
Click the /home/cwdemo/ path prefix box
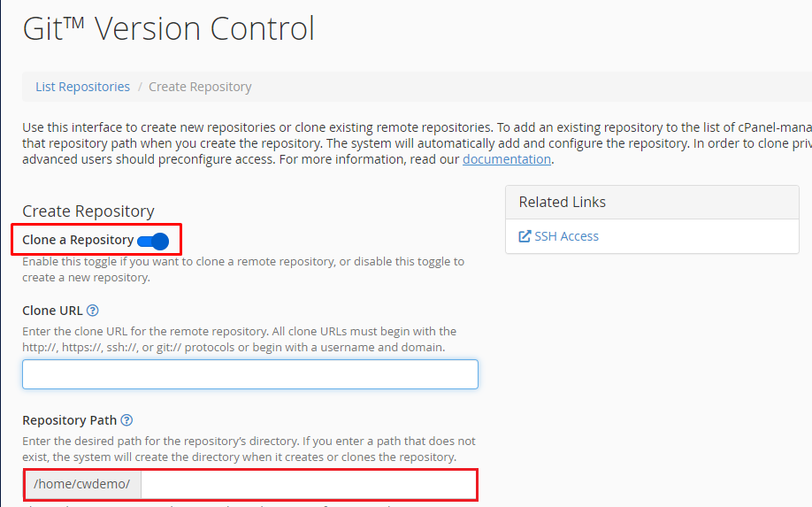coord(82,484)
